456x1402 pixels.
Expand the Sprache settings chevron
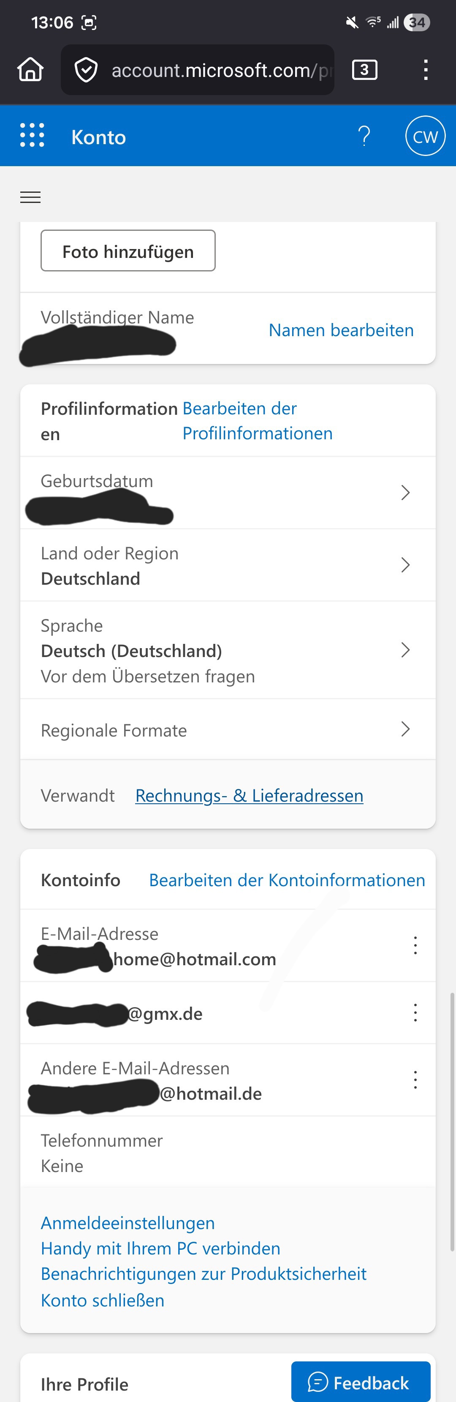click(x=405, y=650)
